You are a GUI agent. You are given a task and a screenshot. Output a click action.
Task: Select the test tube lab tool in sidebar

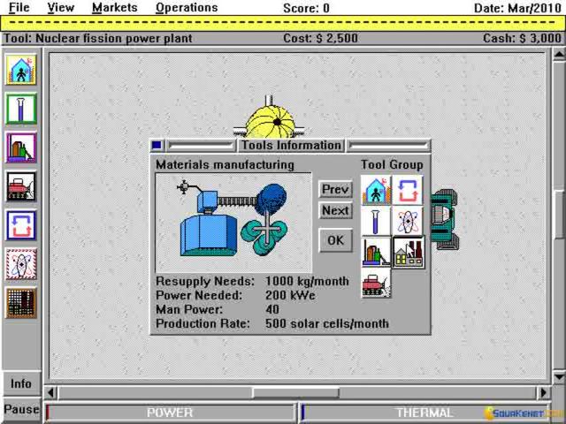(21, 108)
